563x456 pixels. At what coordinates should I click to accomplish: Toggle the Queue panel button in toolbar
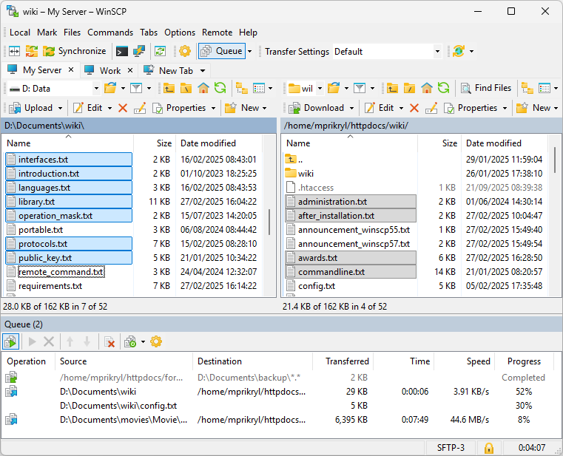tap(222, 51)
